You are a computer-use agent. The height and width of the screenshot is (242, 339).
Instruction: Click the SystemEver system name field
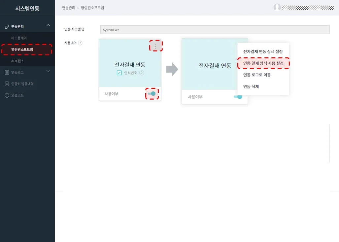[215, 30]
